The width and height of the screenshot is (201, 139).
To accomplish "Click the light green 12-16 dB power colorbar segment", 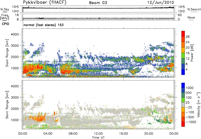I will coord(183,56).
